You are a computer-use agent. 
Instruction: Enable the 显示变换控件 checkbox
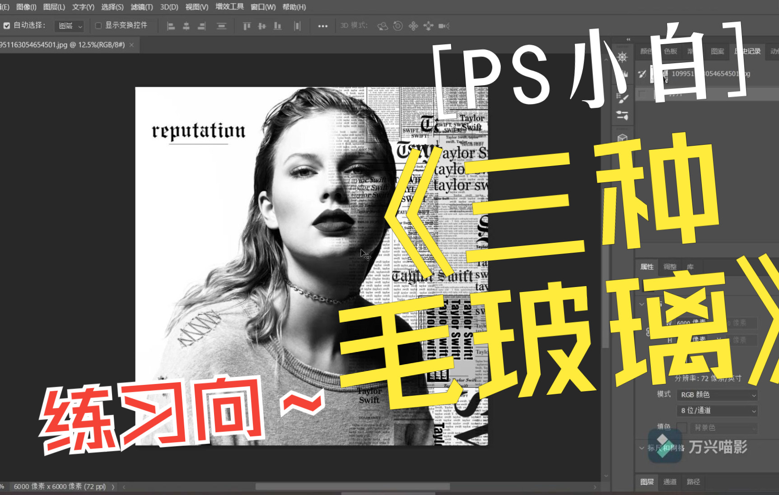point(98,26)
